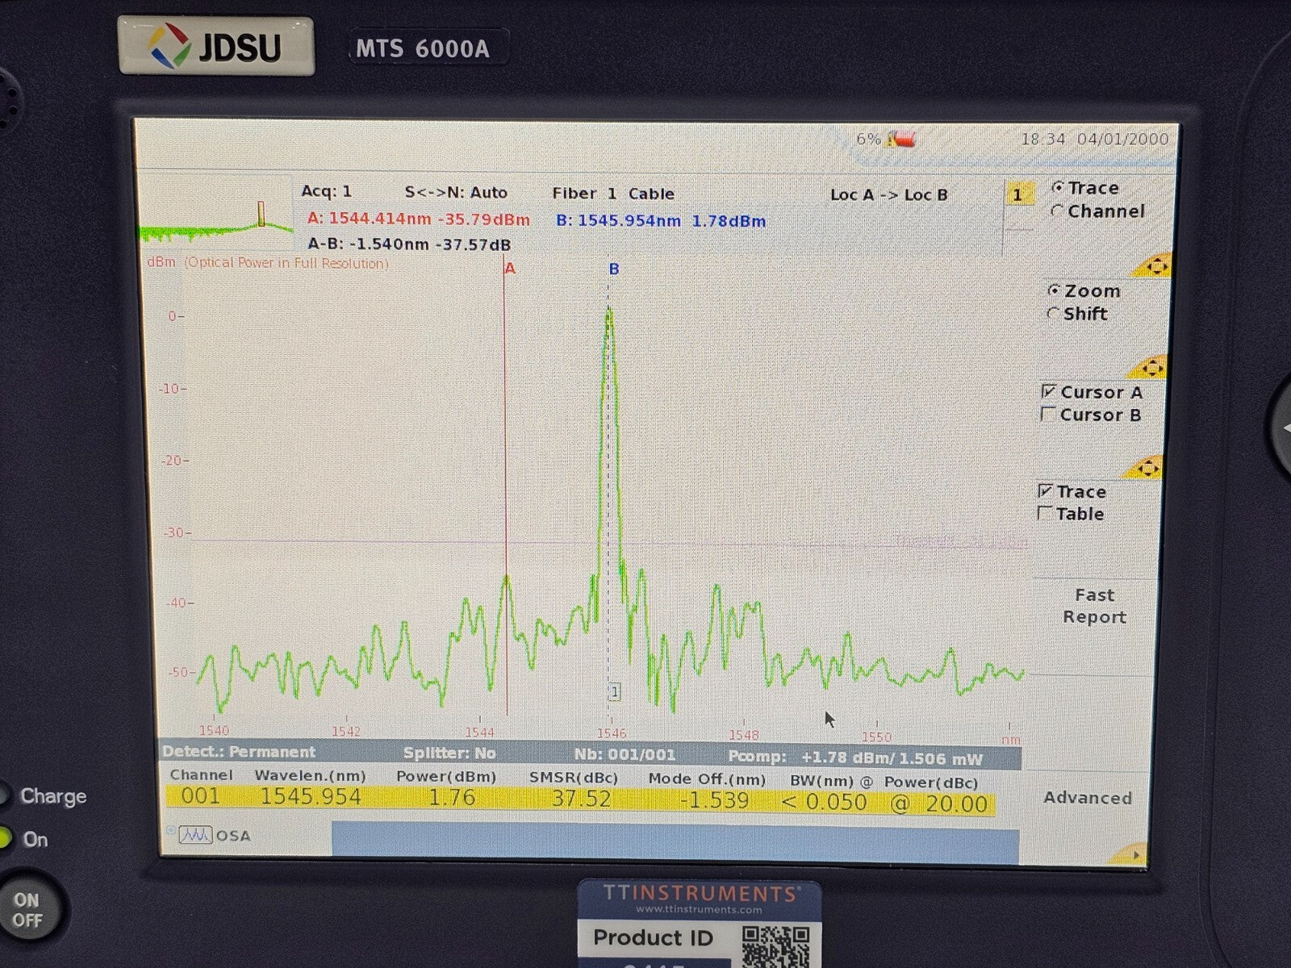
Task: Select the Channel radio button
Action: [x=1057, y=211]
